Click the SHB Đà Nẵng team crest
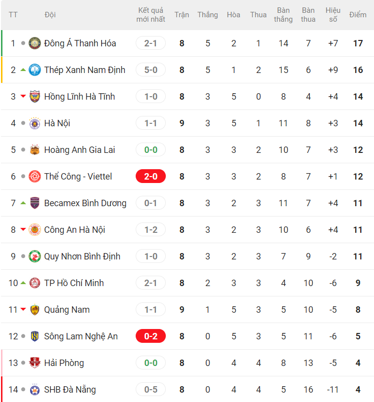Image resolution: width=374 pixels, height=402 pixels. click(35, 390)
